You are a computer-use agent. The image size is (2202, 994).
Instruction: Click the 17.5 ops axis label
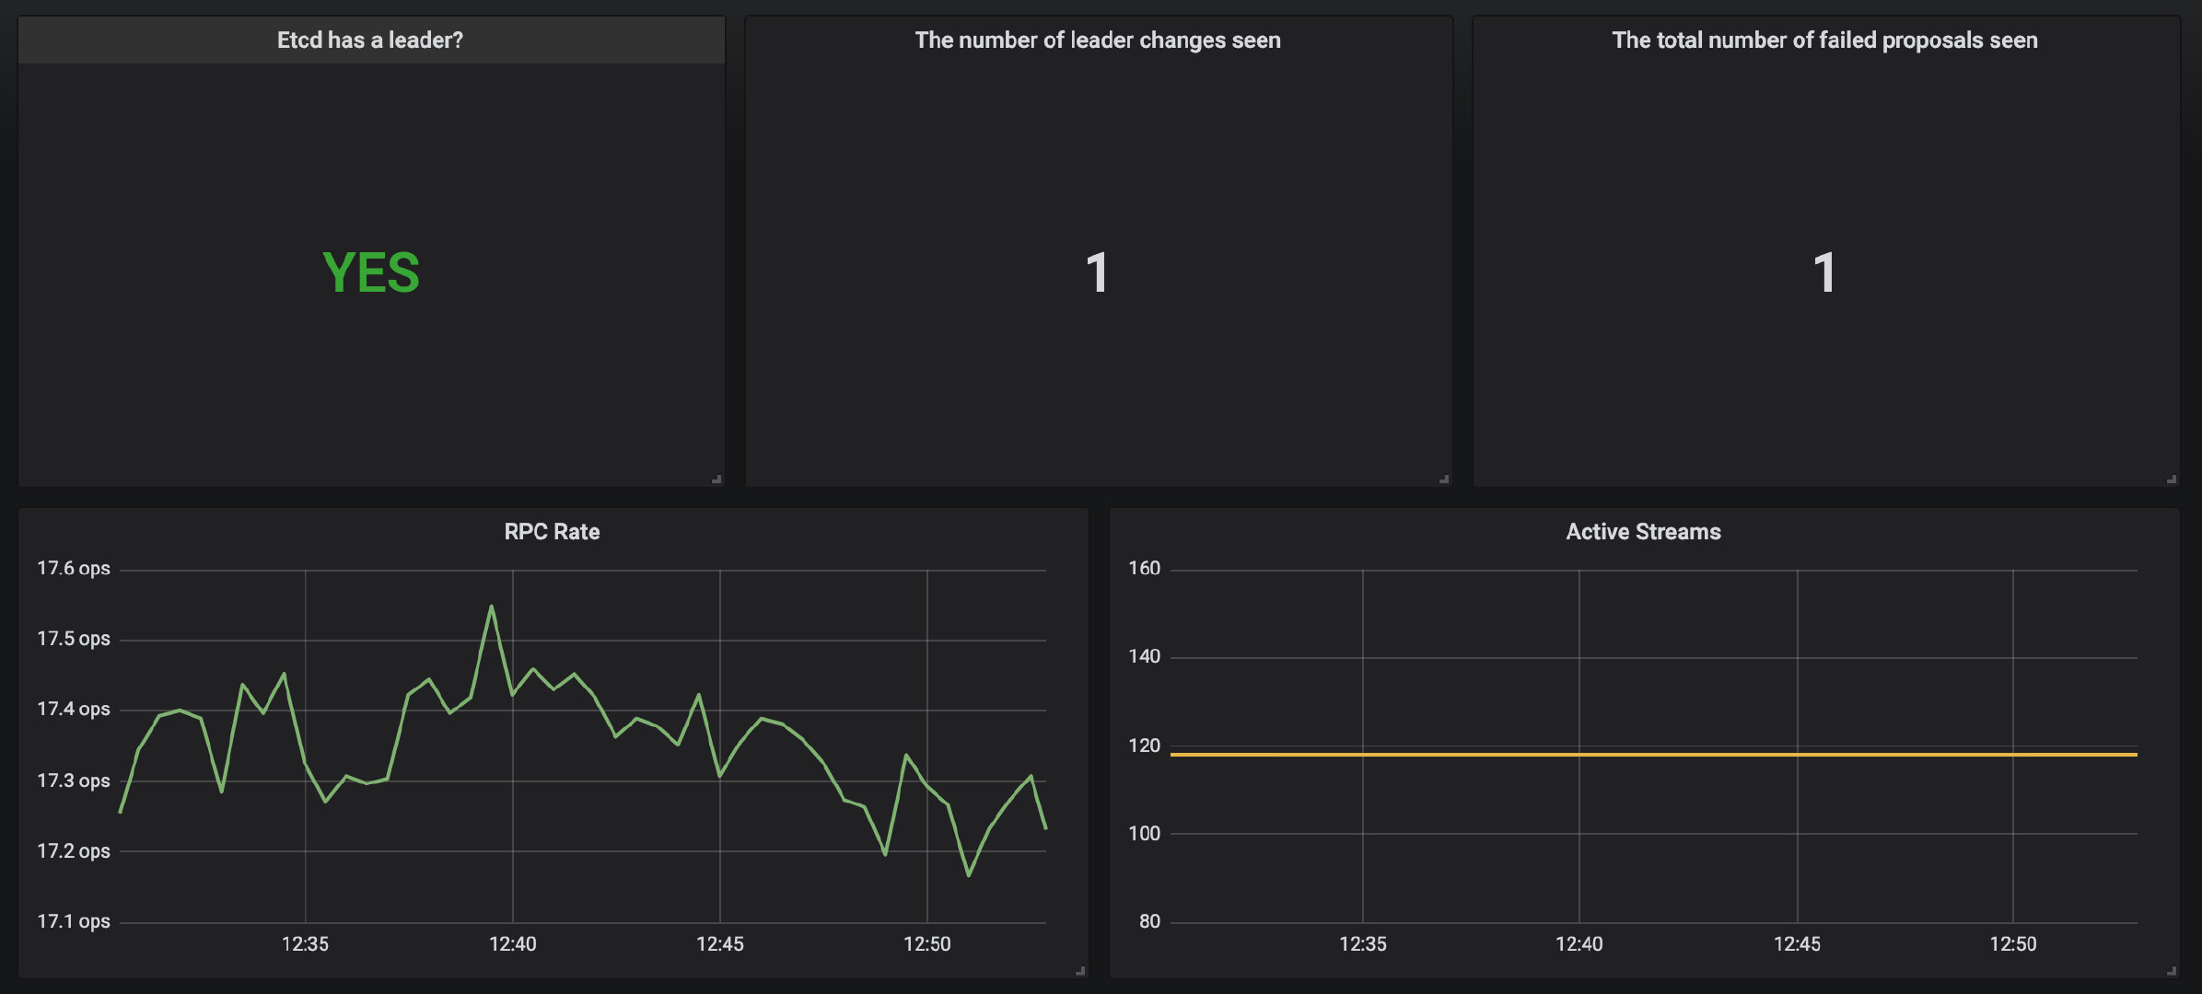(73, 639)
